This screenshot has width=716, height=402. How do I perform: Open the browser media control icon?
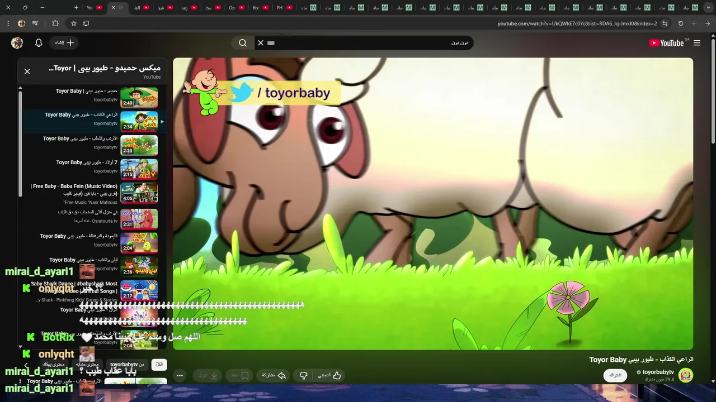(x=35, y=23)
